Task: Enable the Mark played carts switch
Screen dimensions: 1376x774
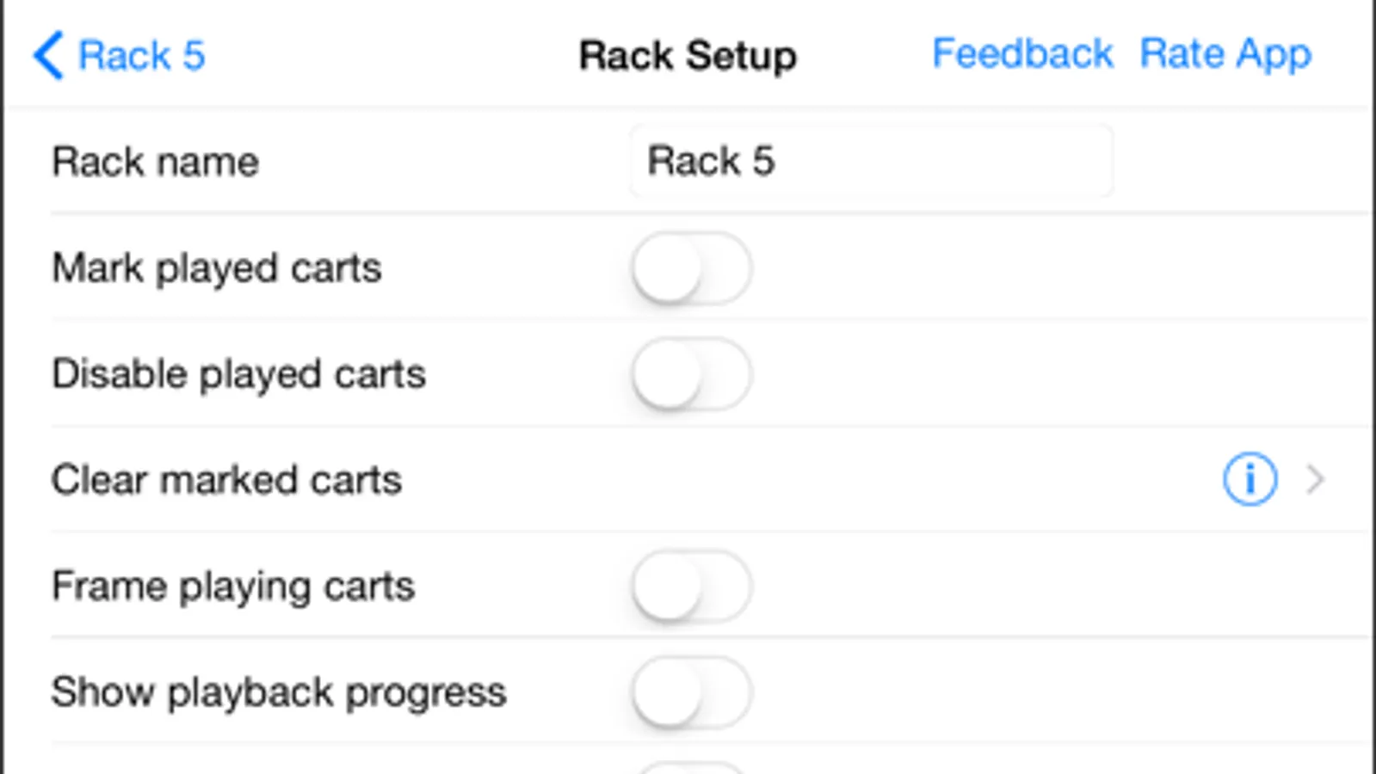Action: pos(692,268)
